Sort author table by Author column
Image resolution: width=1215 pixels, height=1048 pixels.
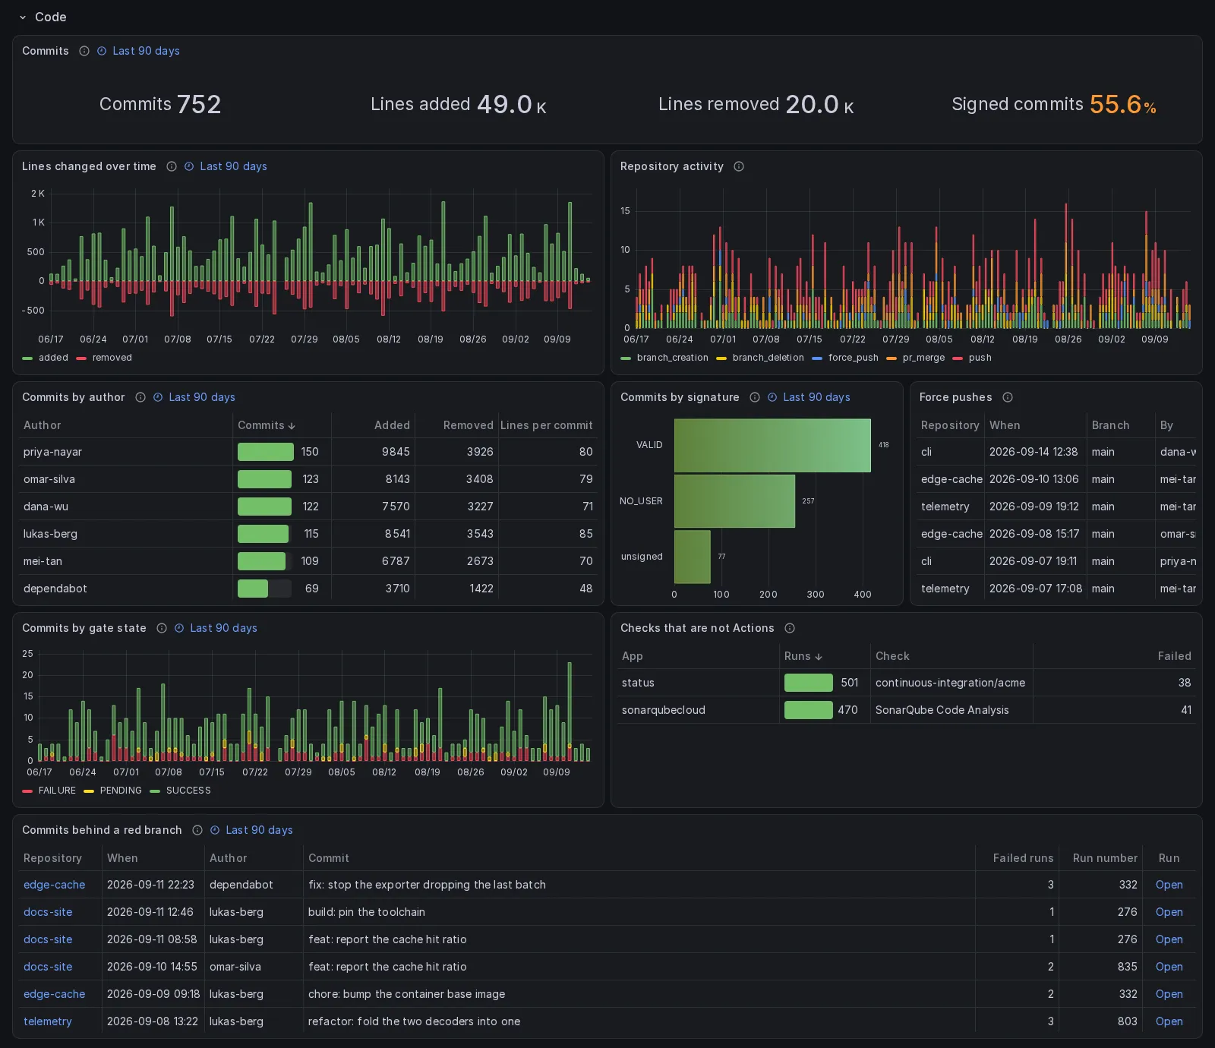coord(42,425)
